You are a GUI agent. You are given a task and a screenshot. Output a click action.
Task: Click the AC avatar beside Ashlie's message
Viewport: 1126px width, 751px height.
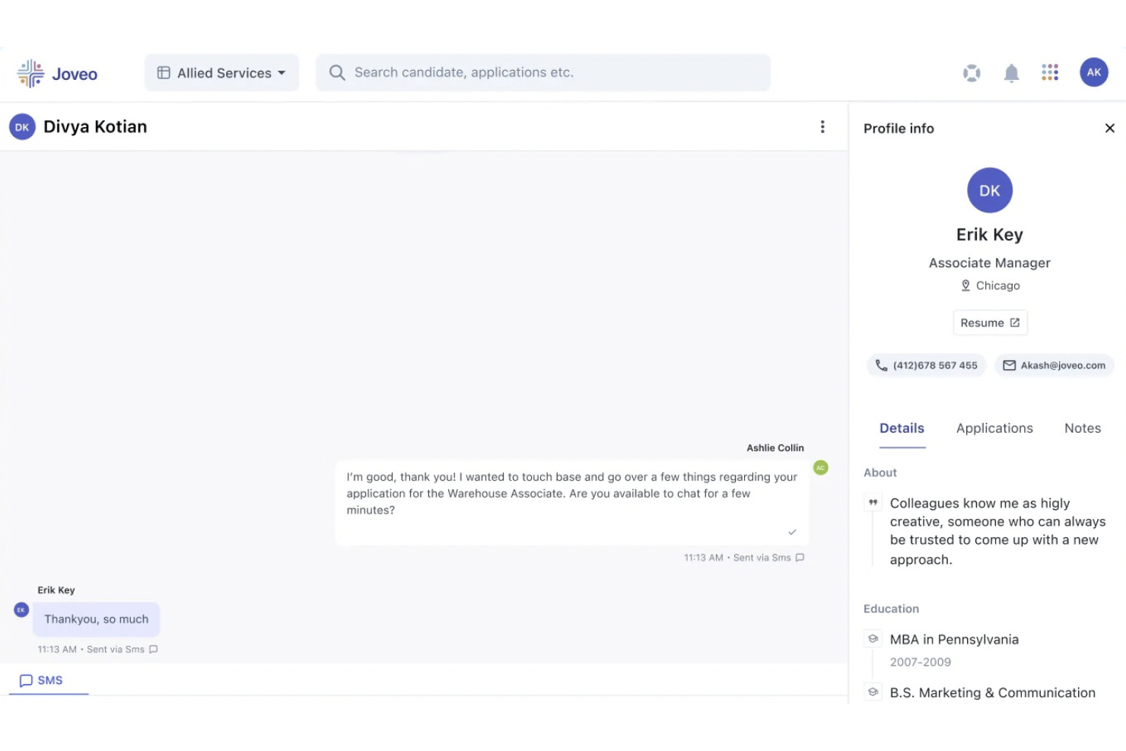tap(821, 467)
